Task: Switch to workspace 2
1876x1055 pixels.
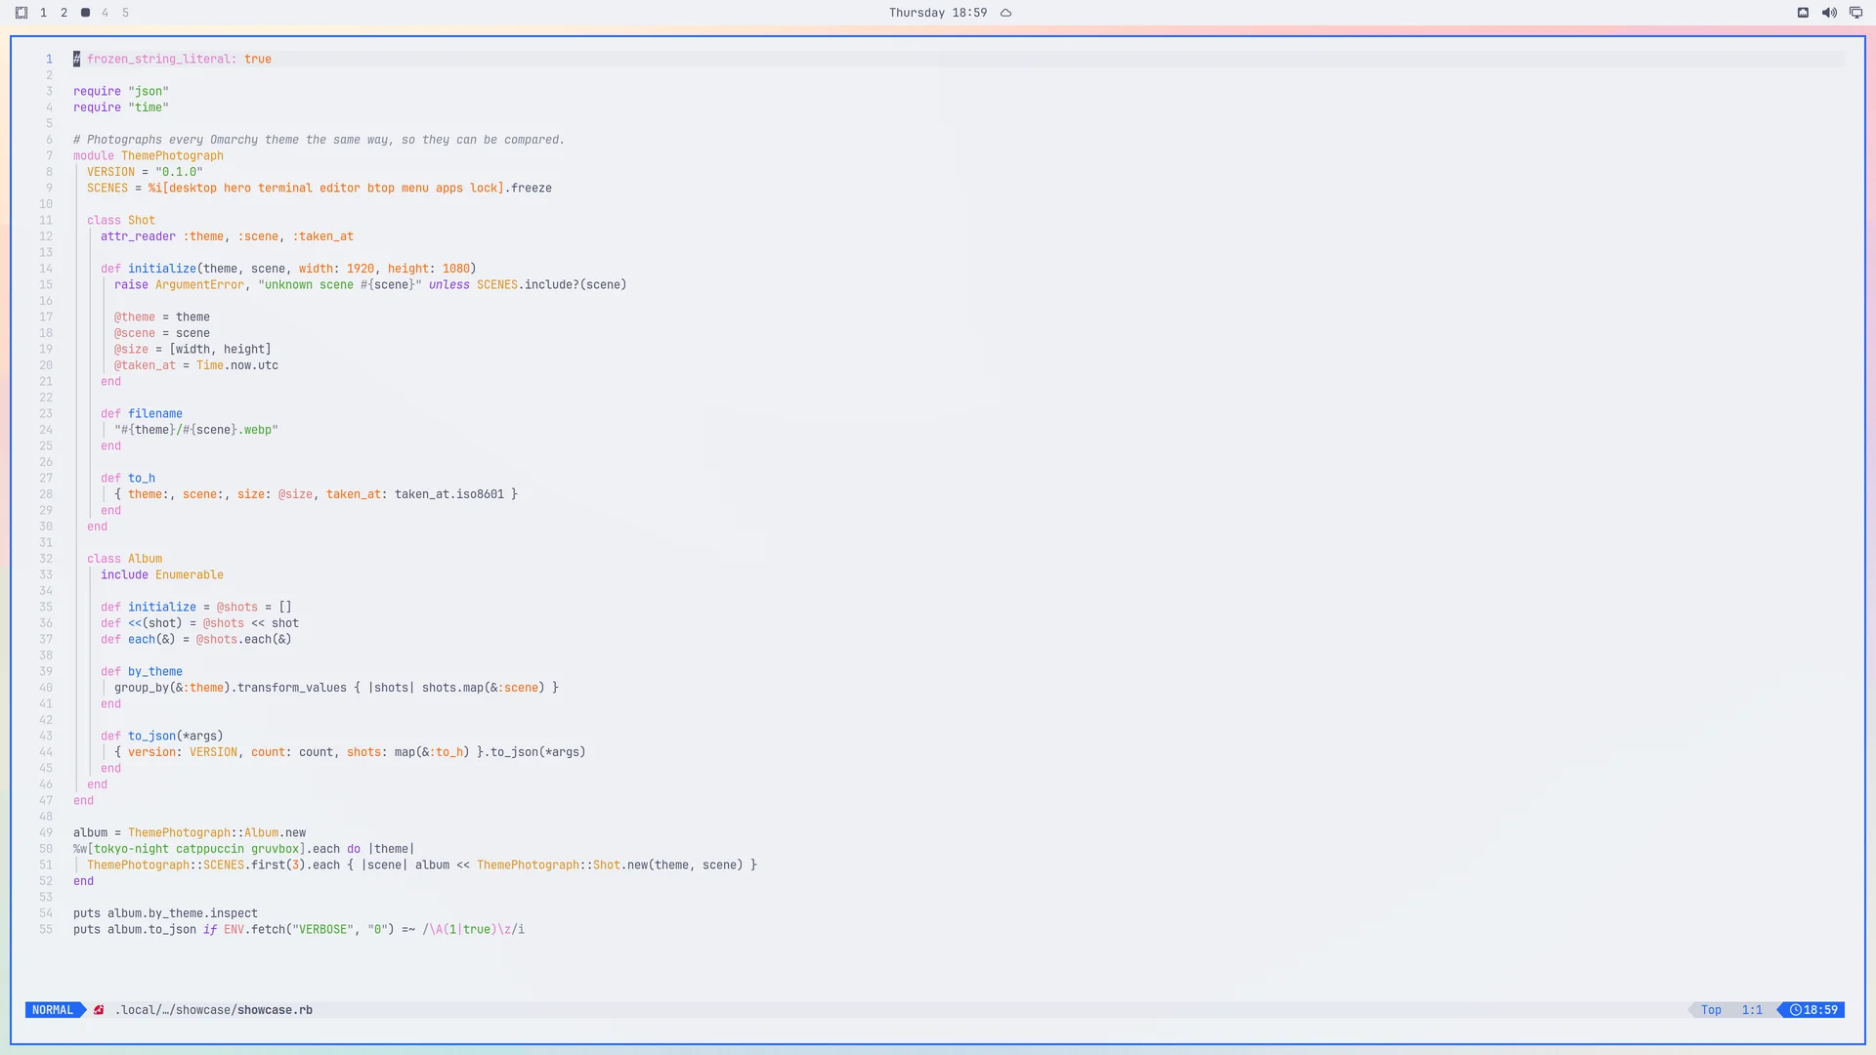Action: tap(64, 13)
